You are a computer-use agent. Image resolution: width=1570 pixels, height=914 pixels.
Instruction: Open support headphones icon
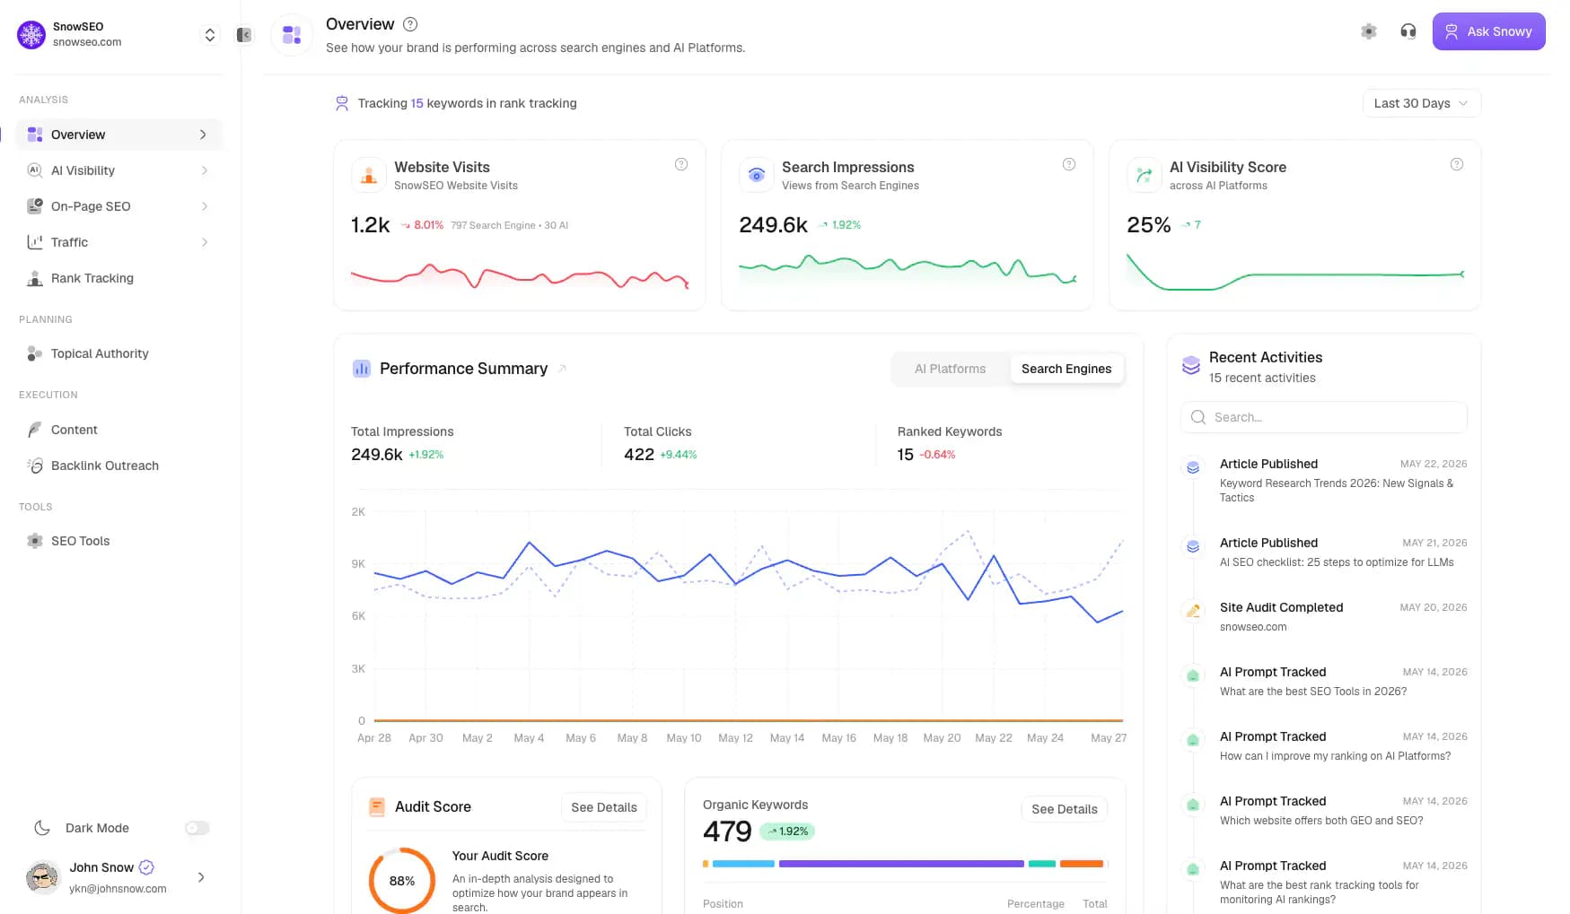tap(1408, 31)
